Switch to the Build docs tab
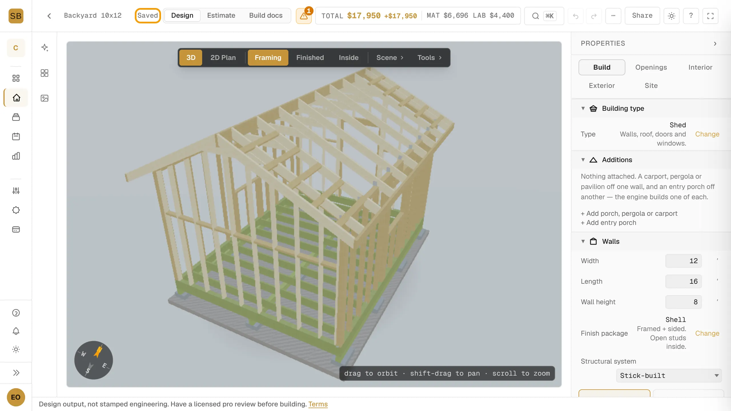731x411 pixels. [x=266, y=15]
